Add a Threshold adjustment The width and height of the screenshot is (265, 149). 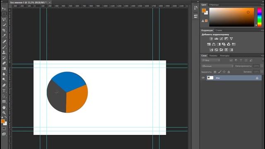pyautogui.click(x=221, y=50)
